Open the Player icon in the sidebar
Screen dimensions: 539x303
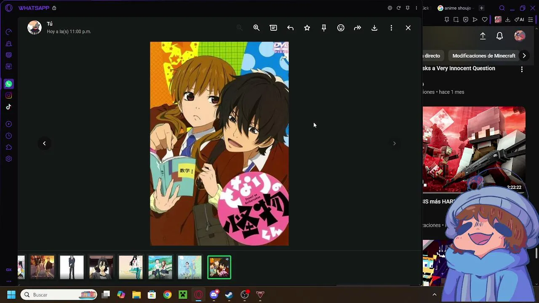point(9,124)
